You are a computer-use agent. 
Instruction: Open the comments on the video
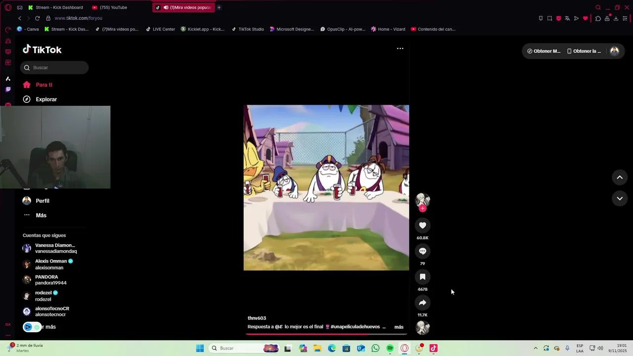tap(422, 251)
